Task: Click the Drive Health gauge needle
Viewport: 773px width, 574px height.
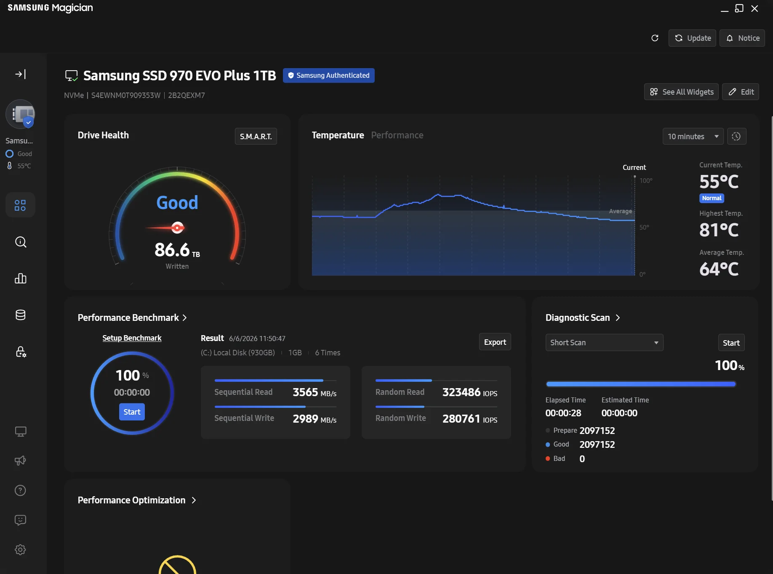Action: pyautogui.click(x=165, y=228)
